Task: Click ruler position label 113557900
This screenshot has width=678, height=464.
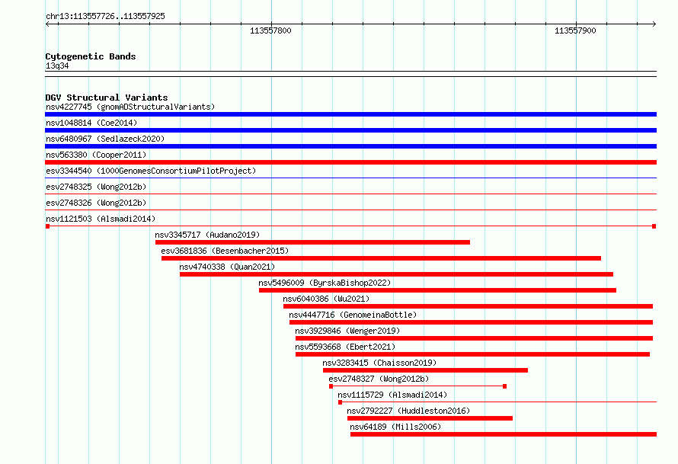Action: click(575, 30)
